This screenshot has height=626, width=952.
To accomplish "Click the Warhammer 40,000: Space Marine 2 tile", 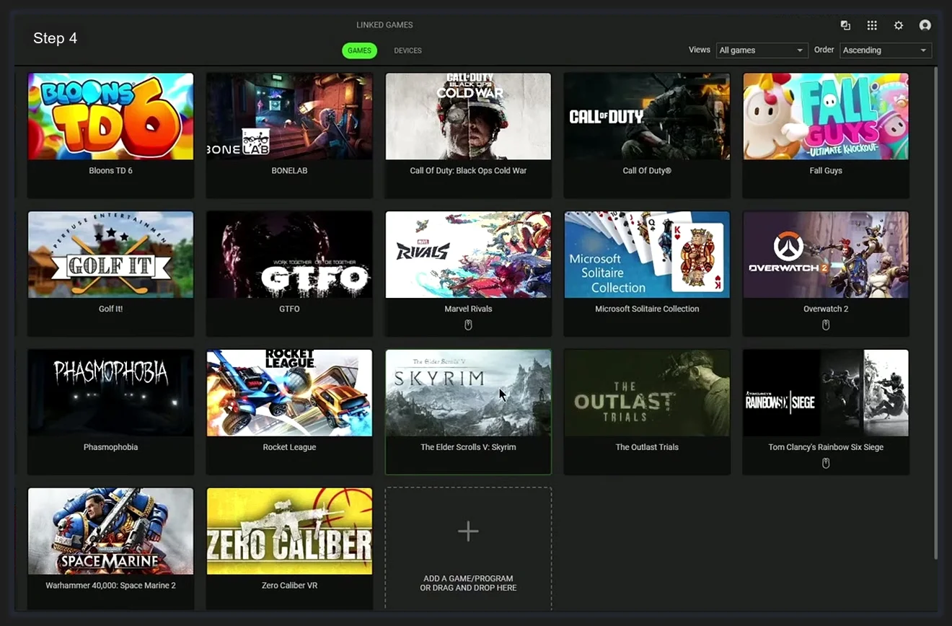I will [x=110, y=532].
